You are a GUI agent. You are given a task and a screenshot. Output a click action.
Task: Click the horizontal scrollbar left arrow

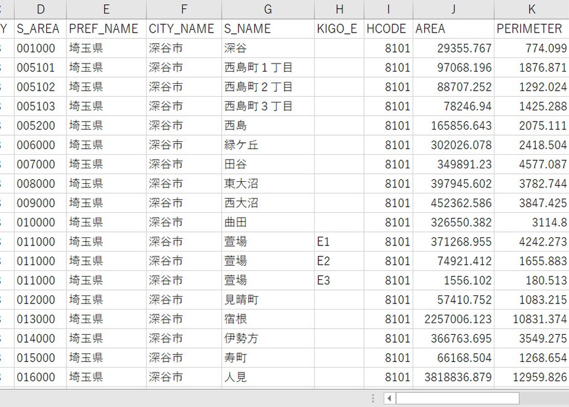389,398
